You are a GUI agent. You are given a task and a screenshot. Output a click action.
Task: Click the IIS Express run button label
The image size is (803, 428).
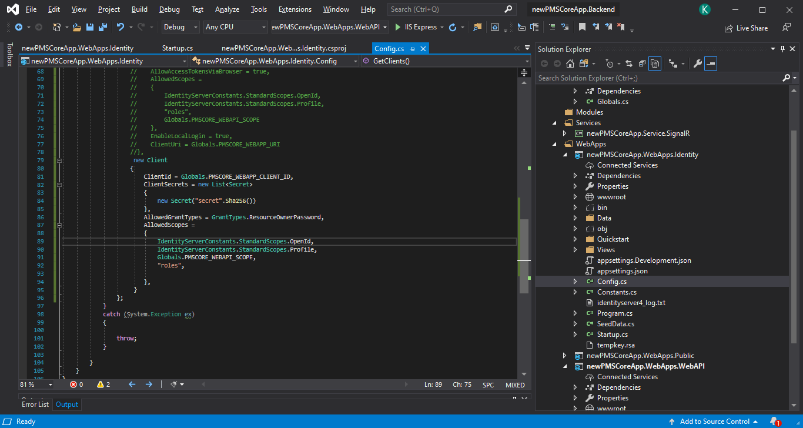tap(420, 27)
